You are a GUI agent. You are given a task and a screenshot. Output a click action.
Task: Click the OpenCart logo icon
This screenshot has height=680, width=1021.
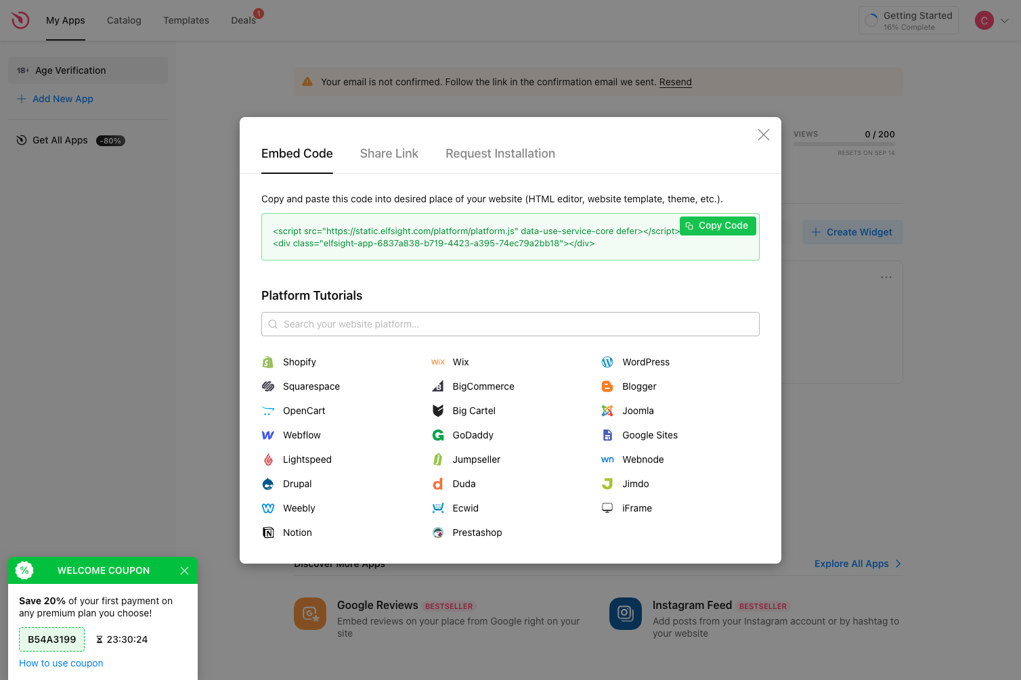coord(268,411)
